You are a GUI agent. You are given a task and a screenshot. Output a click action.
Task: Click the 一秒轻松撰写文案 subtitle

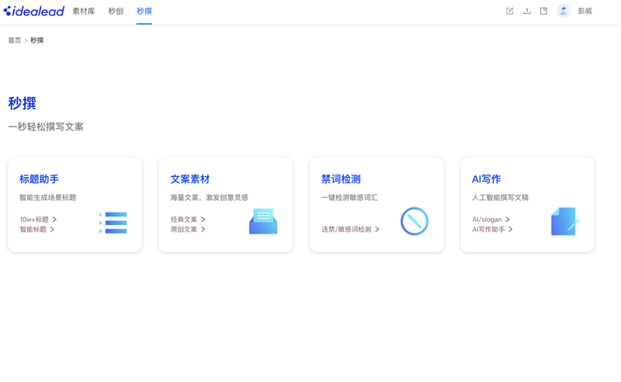(46, 127)
